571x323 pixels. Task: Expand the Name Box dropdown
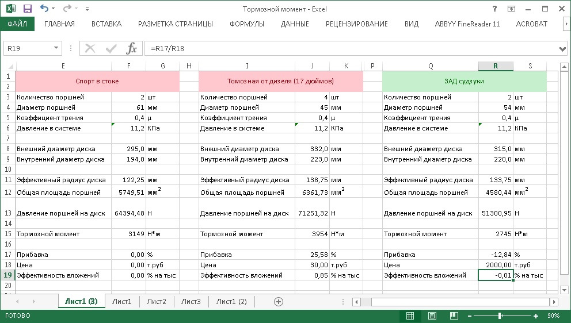point(56,48)
